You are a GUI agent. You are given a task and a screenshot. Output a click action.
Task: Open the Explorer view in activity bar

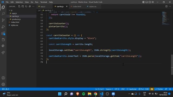(3, 7)
